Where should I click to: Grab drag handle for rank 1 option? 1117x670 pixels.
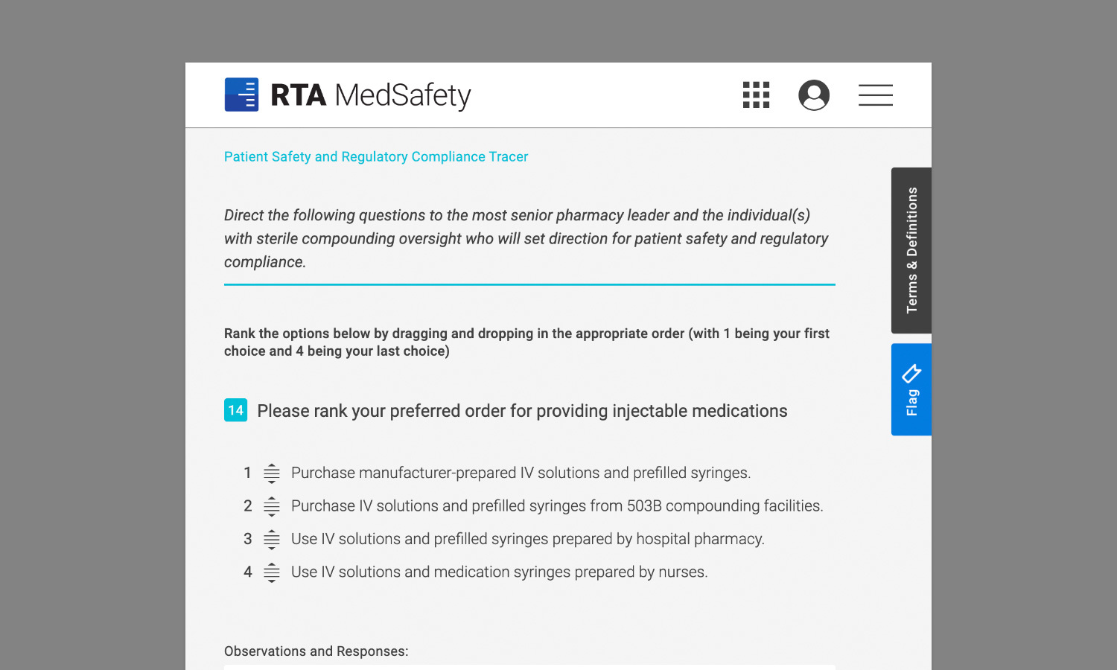pyautogui.click(x=272, y=473)
